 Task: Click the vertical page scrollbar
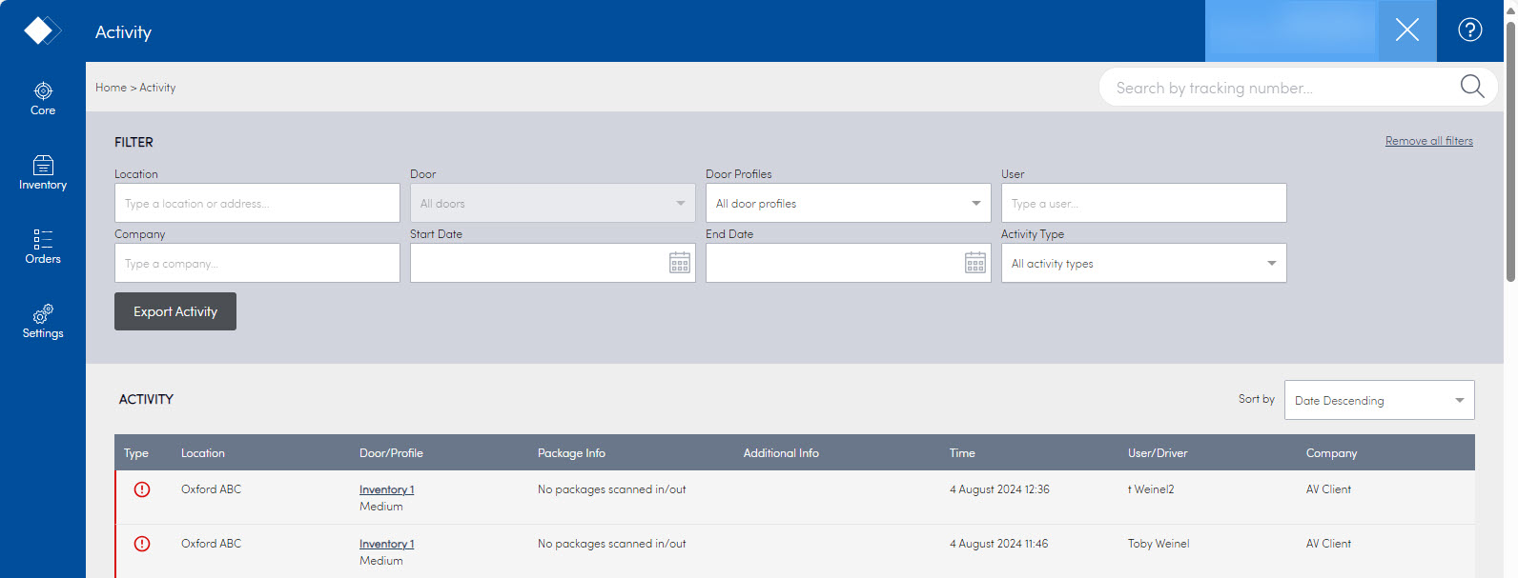pos(1510,152)
